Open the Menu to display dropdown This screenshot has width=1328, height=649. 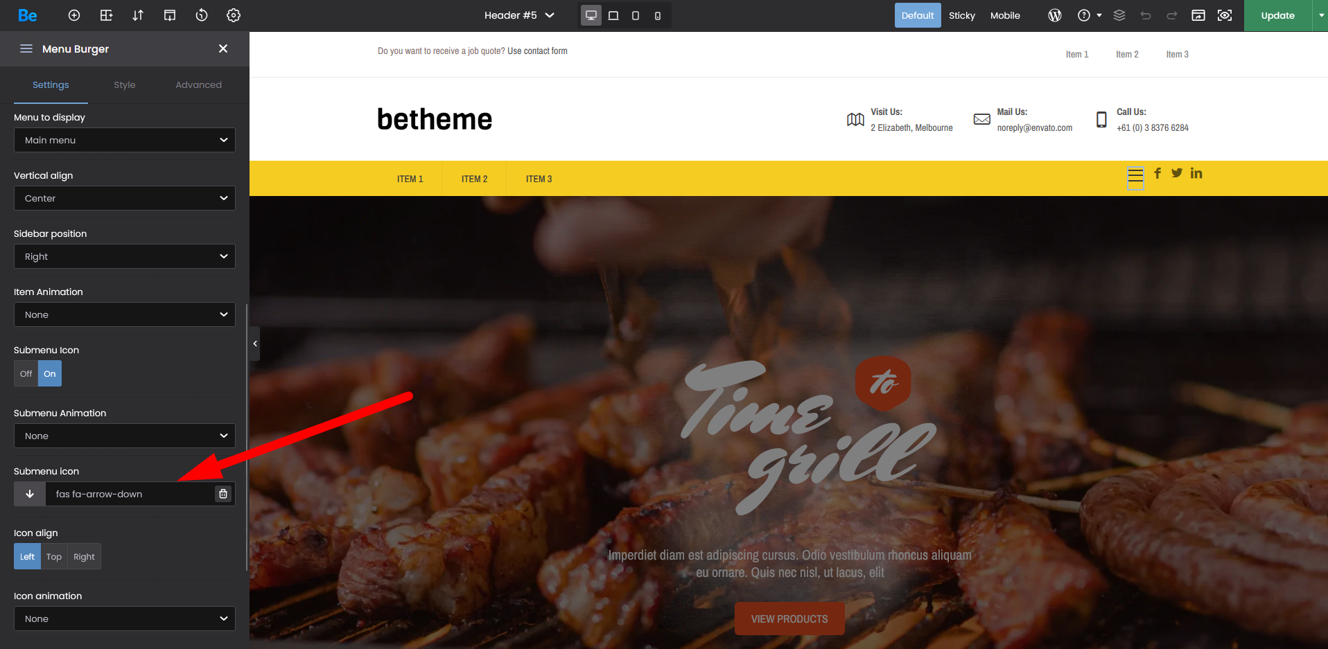click(x=125, y=140)
